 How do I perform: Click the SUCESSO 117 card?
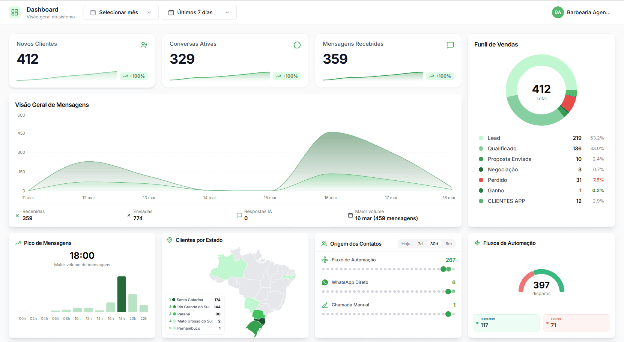(506, 322)
